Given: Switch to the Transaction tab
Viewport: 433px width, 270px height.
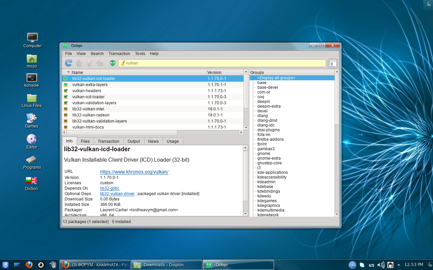Looking at the screenshot, I should [x=109, y=141].
